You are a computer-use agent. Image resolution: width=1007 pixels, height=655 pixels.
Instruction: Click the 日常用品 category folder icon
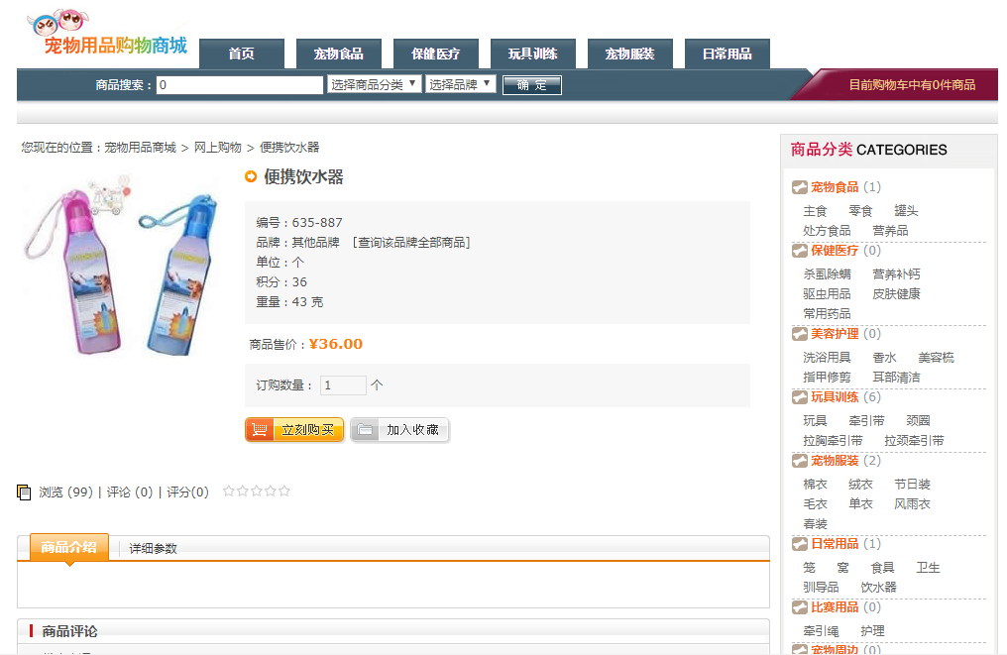[x=800, y=544]
